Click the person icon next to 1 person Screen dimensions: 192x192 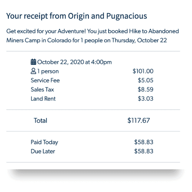point(33,71)
